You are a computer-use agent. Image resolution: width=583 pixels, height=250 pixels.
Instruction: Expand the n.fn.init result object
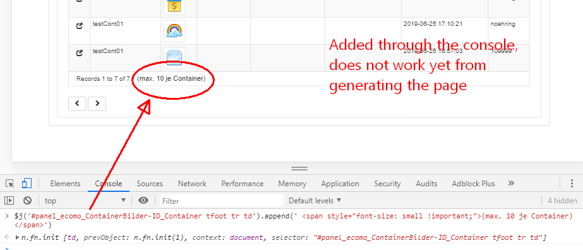[x=17, y=237]
